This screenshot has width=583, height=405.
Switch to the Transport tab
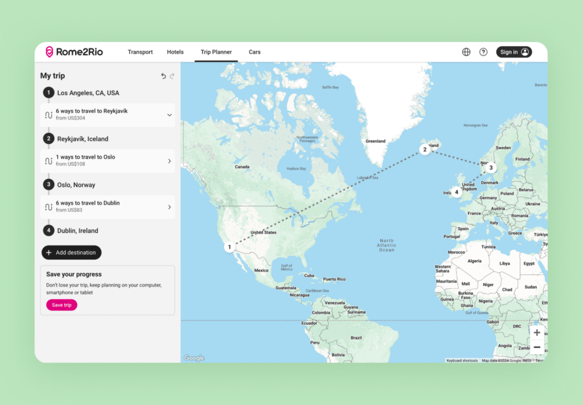[x=140, y=52]
